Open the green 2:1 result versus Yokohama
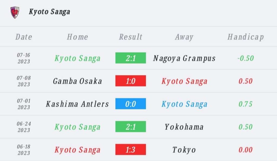 [x=131, y=127]
